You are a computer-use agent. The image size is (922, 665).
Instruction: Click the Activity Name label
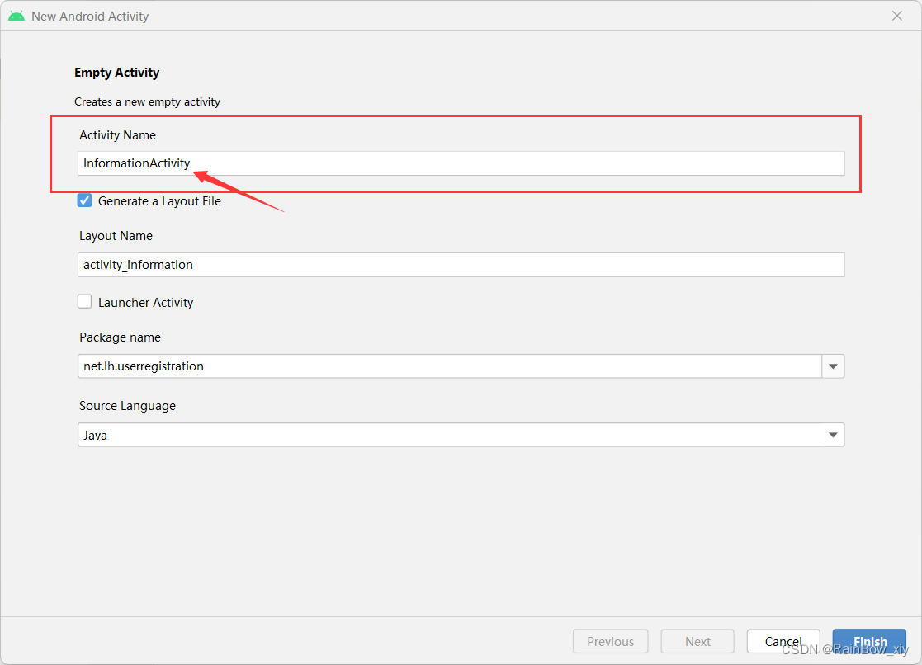coord(117,135)
